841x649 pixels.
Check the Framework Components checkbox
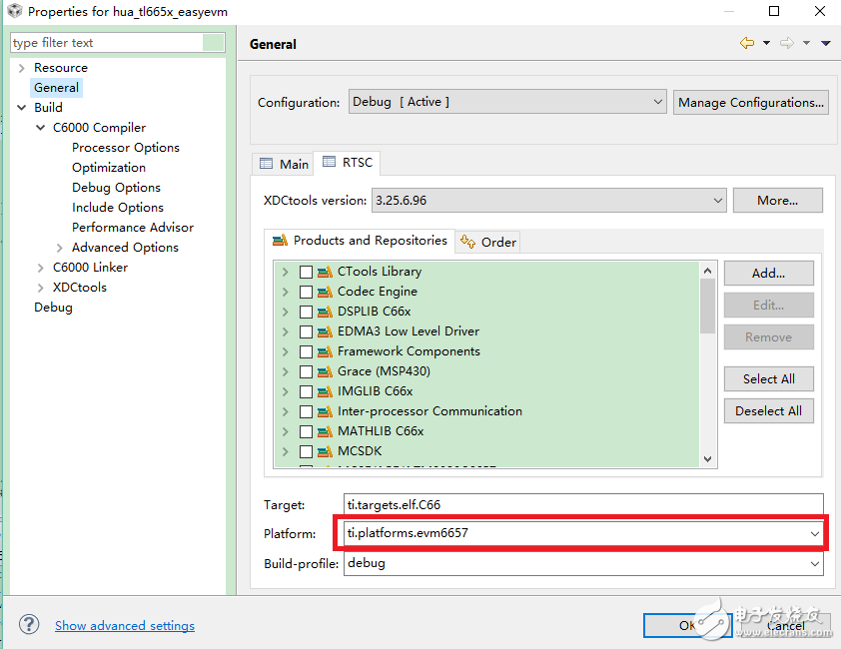point(306,351)
